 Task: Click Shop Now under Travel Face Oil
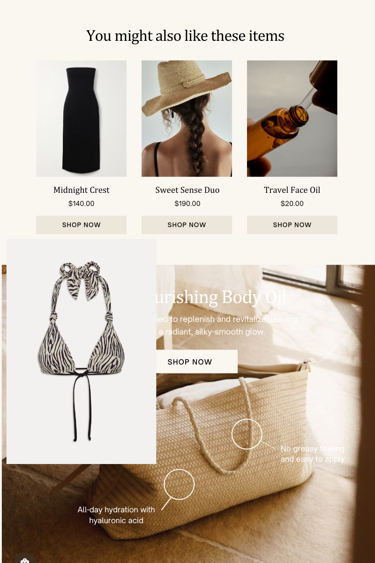coord(292,225)
